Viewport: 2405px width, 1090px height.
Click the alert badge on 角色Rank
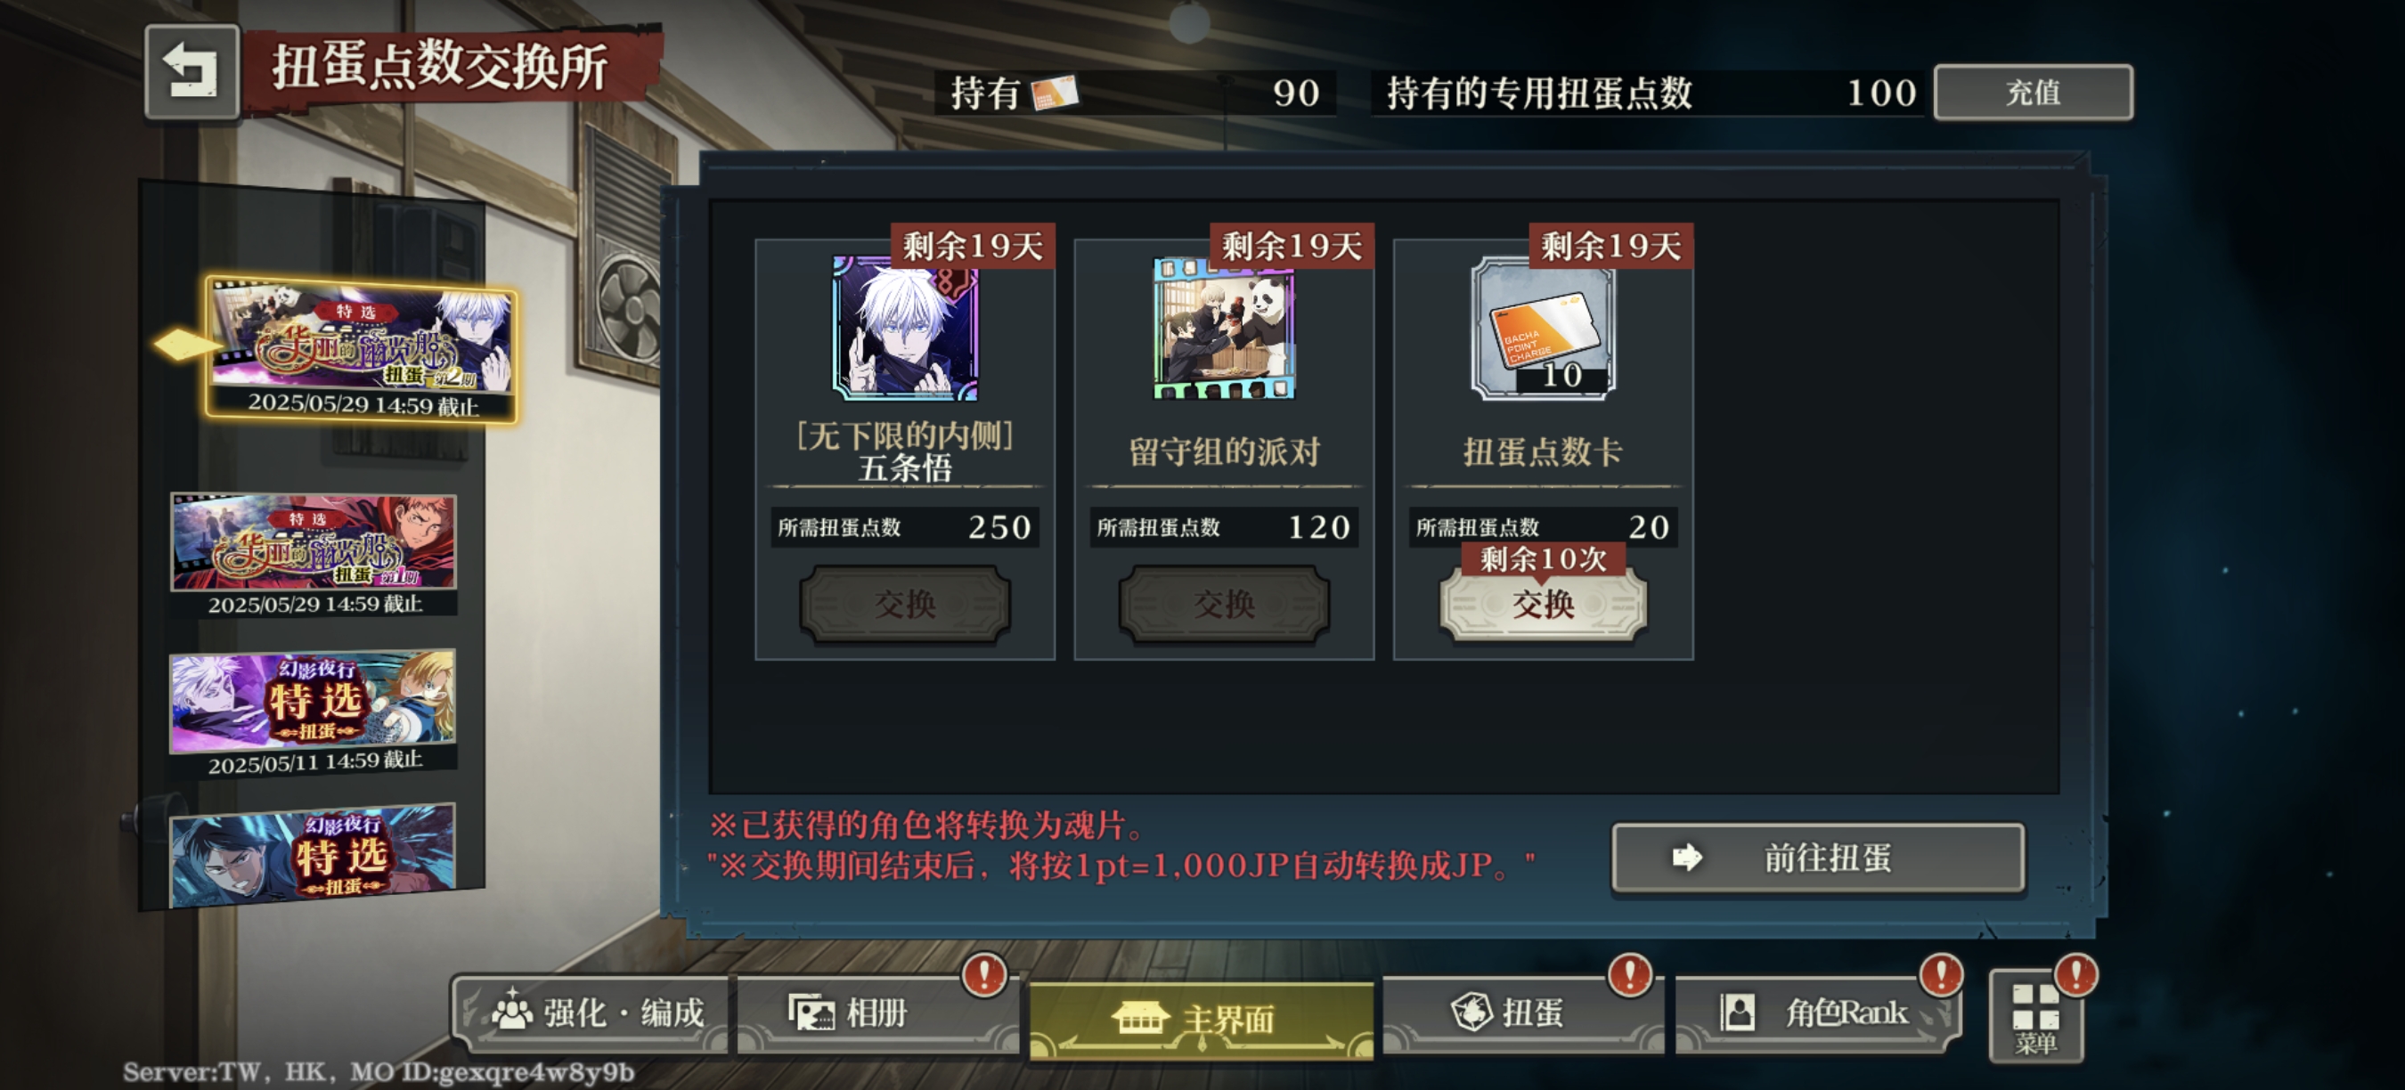click(x=1941, y=974)
